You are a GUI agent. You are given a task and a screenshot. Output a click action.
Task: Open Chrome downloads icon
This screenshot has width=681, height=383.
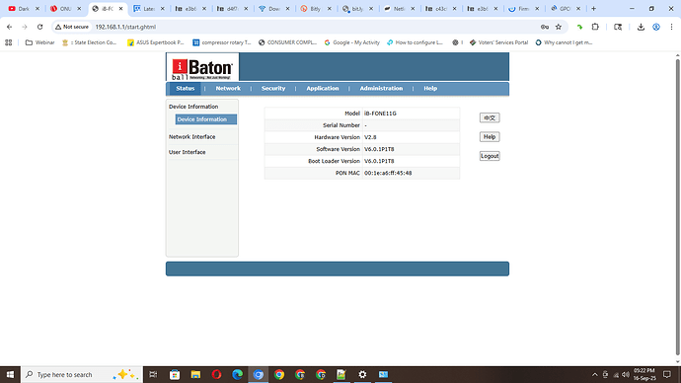pyautogui.click(x=641, y=27)
